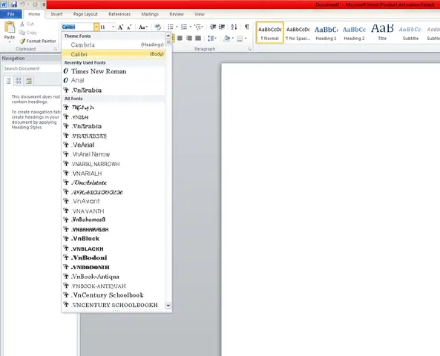Click the Undo arrow icon
The image size is (440, 356).
(x=23, y=4)
